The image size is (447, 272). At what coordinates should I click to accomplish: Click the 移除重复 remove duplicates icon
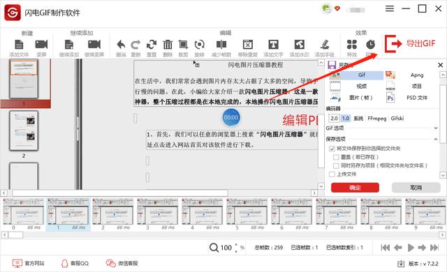tap(248, 45)
